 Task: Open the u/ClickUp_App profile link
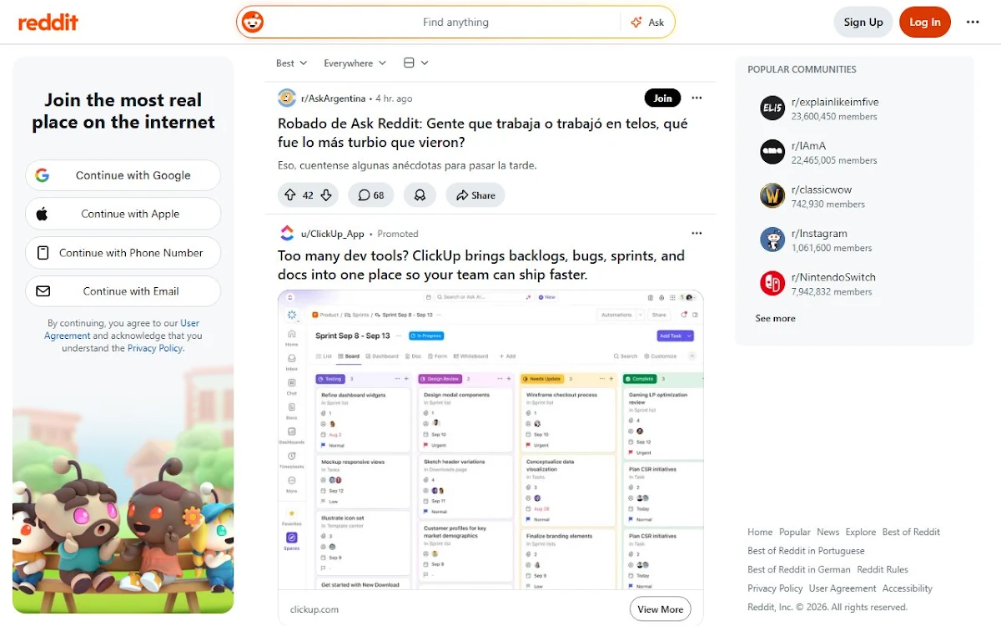333,234
